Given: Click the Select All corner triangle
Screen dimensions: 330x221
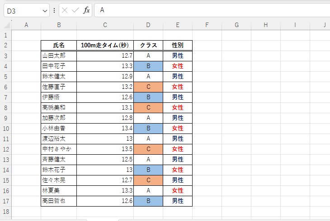Looking at the screenshot, I should point(7,25).
